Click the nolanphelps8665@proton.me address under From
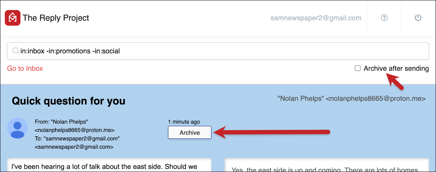 click(x=75, y=130)
